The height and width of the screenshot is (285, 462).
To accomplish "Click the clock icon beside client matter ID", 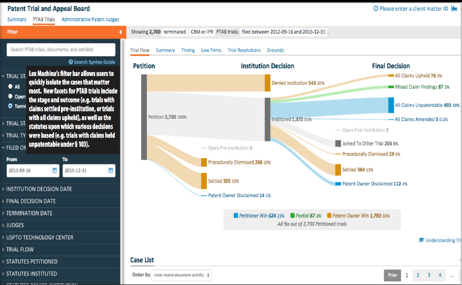I will coord(376,9).
